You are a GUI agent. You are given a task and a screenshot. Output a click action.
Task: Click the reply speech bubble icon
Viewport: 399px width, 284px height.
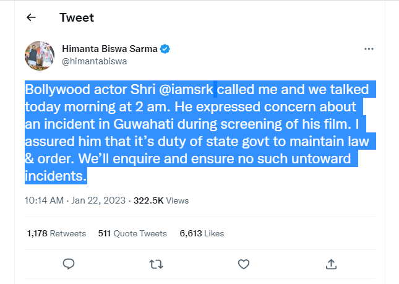[x=69, y=264]
